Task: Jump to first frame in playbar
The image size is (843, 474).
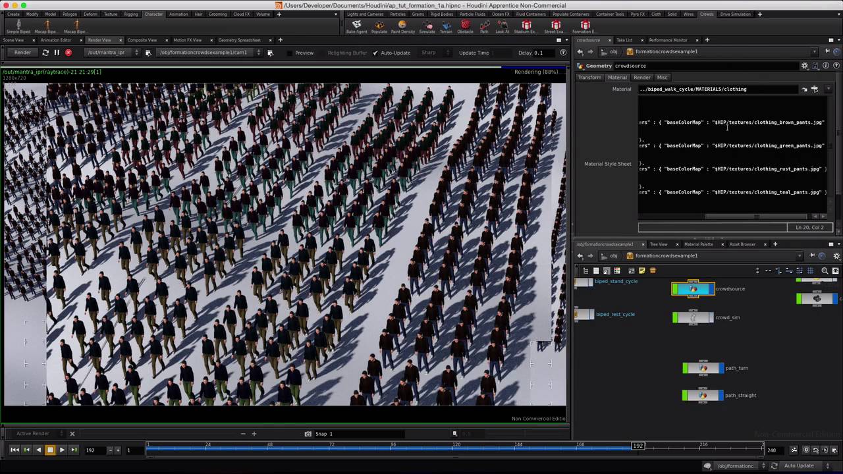Action: coord(14,450)
